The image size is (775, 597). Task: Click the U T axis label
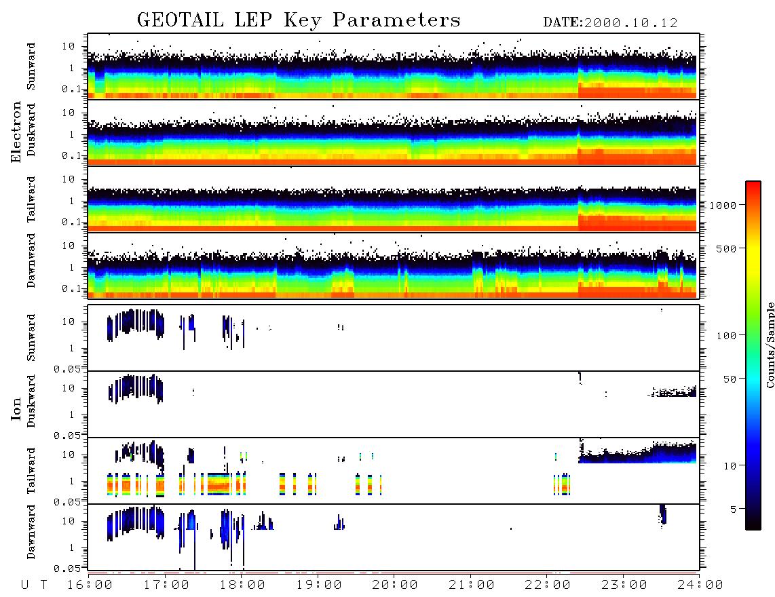point(35,585)
